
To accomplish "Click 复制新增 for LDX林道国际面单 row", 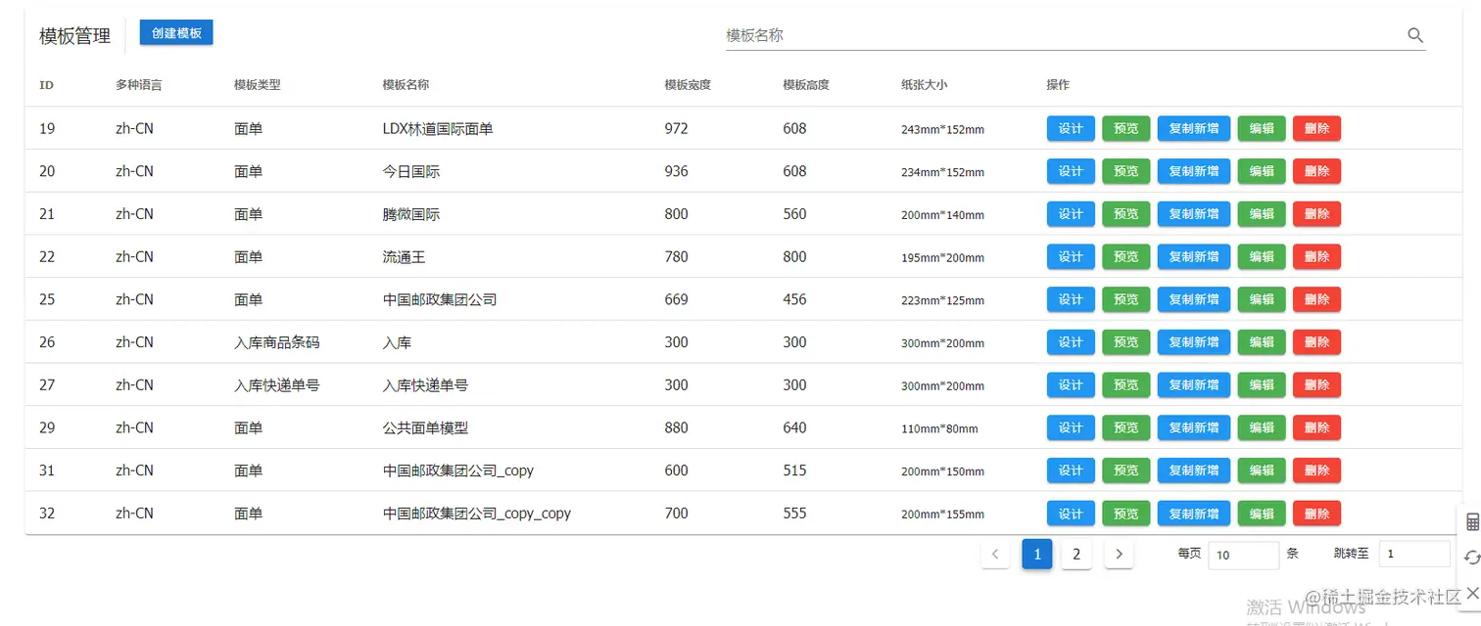I will [1194, 128].
